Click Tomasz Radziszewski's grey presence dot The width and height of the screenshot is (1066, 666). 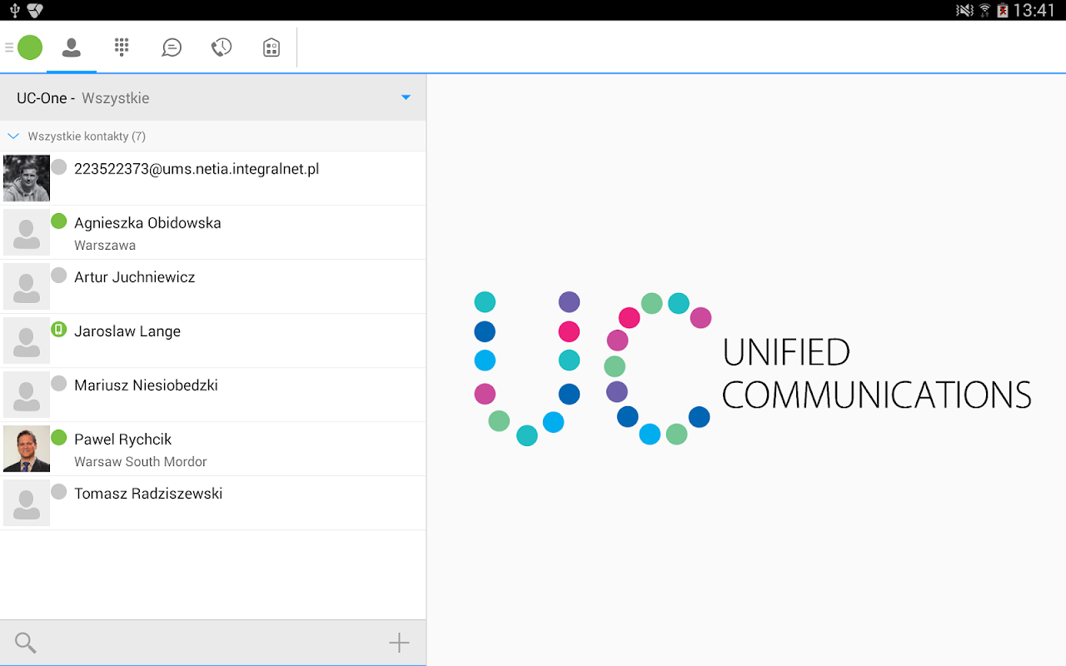click(58, 491)
